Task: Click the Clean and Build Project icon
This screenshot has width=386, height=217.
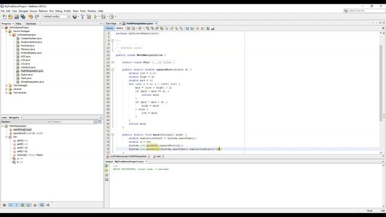Action: 89,17
